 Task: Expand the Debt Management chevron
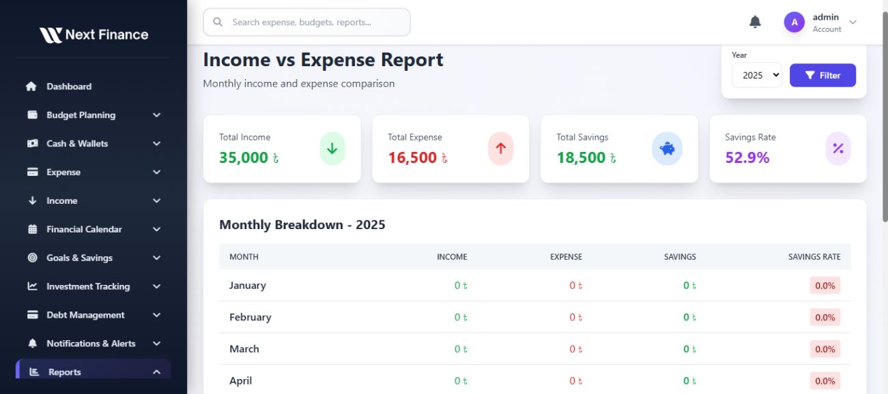coord(156,316)
